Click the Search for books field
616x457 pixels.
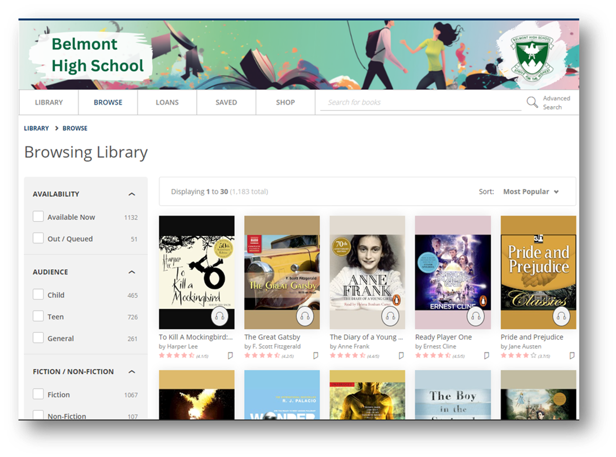pos(420,103)
